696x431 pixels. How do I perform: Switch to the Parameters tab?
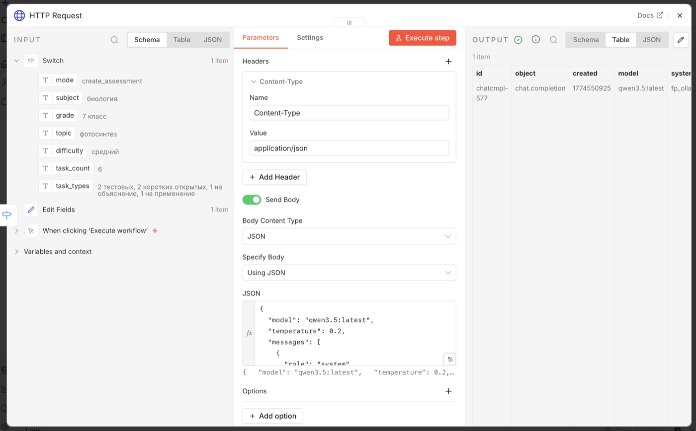[261, 38]
